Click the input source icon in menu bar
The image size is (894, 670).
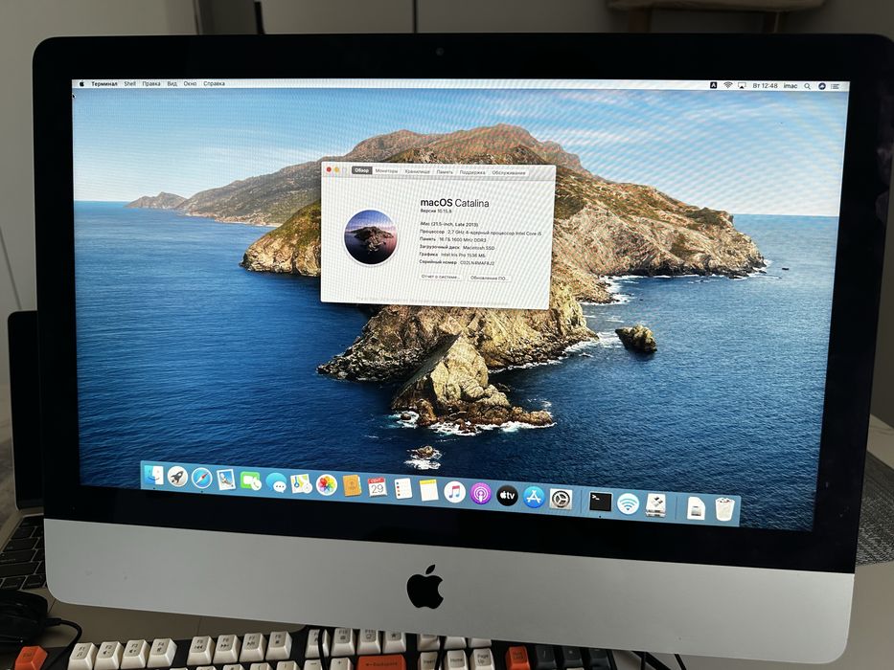pos(713,85)
